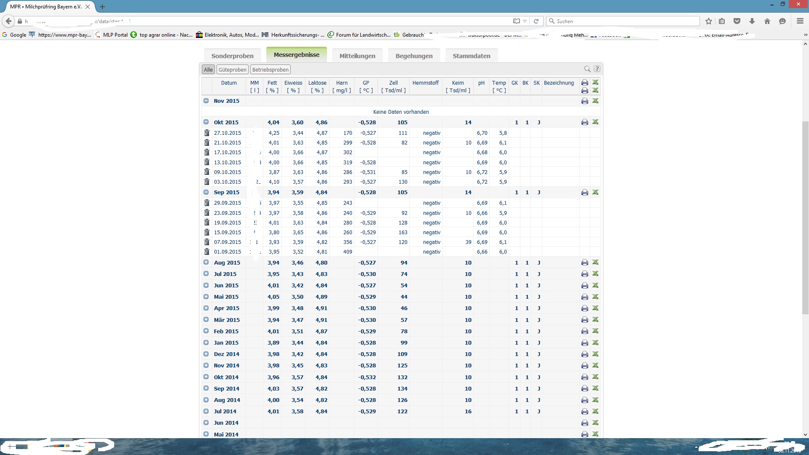
Task: Open the table search magnifier icon
Action: (587, 69)
